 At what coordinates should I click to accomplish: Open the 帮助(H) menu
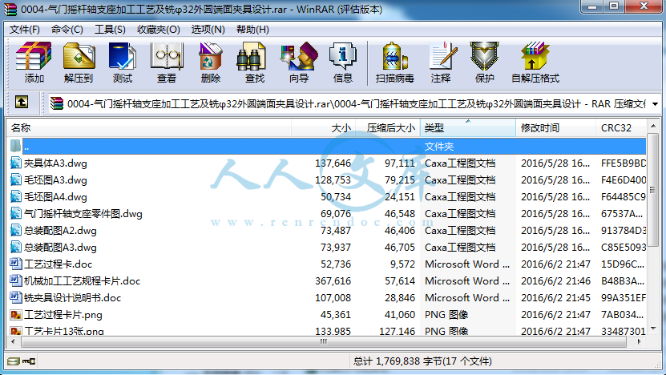tap(252, 30)
